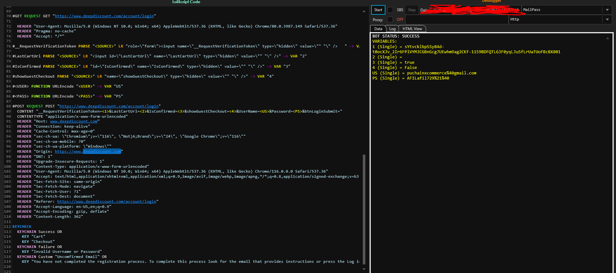Click the CONTENTTYPE line in the code

coord(72,116)
